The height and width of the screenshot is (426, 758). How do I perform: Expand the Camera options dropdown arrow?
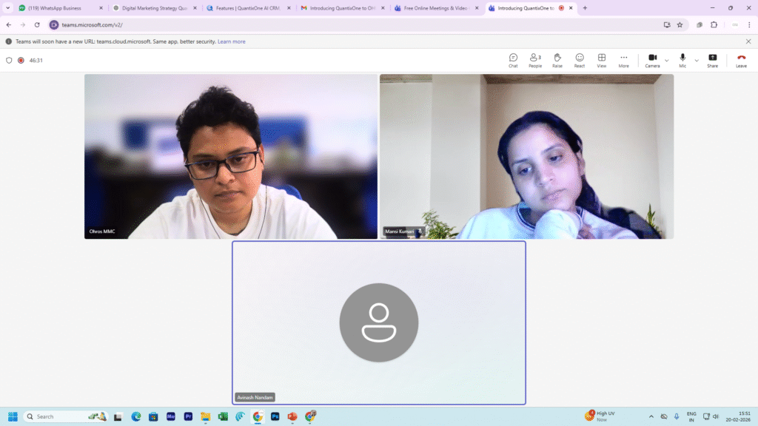tap(667, 60)
